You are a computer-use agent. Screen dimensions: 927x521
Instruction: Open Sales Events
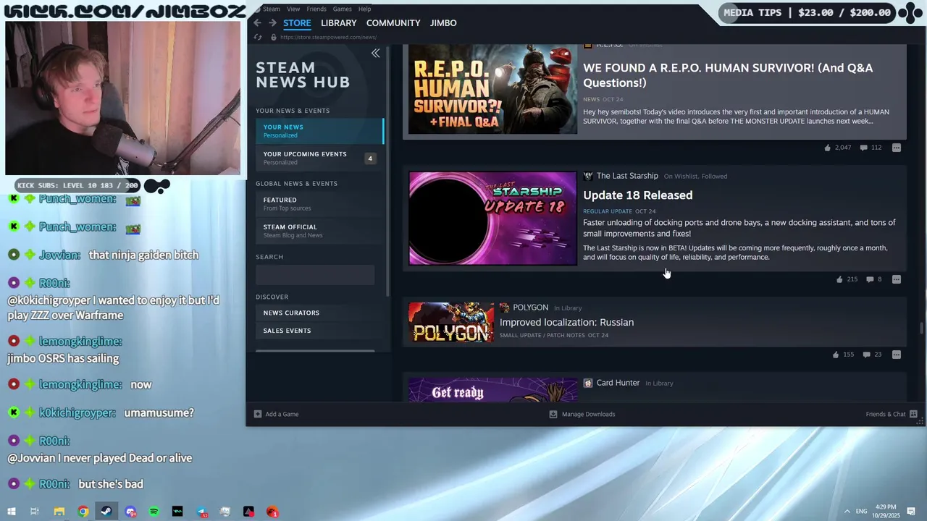(x=319, y=331)
